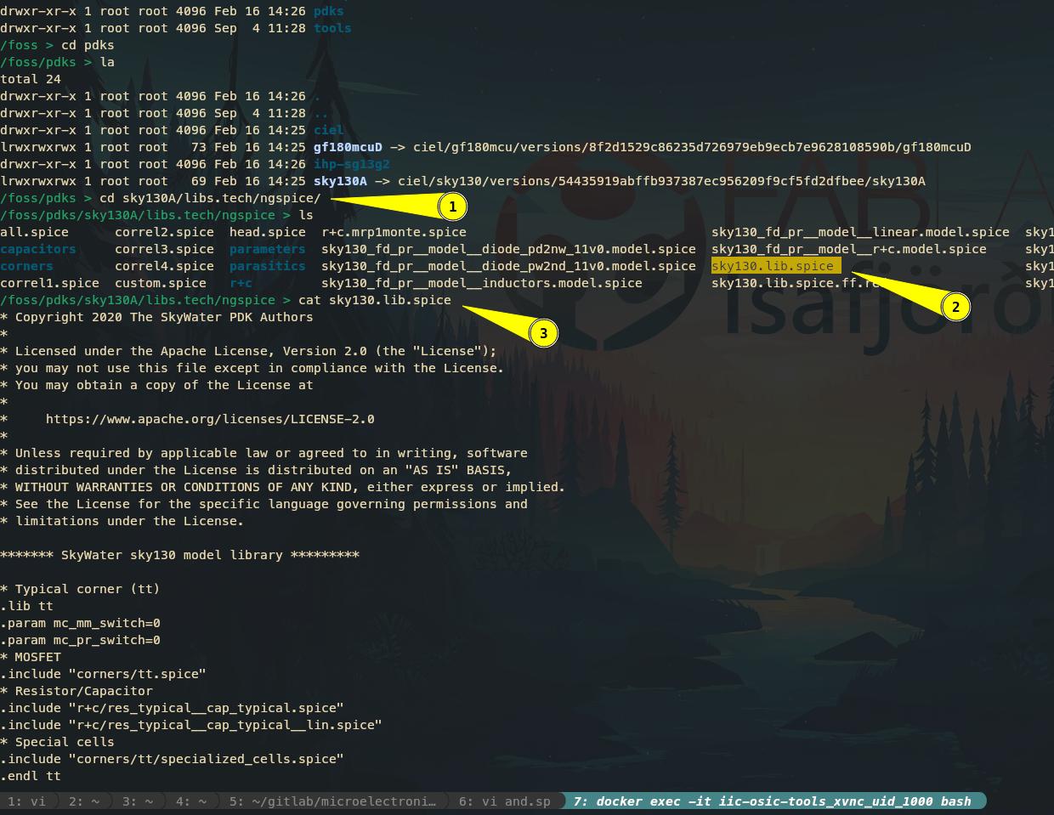Click yellow annotation marker number 1
1054x815 pixels.
tap(452, 207)
